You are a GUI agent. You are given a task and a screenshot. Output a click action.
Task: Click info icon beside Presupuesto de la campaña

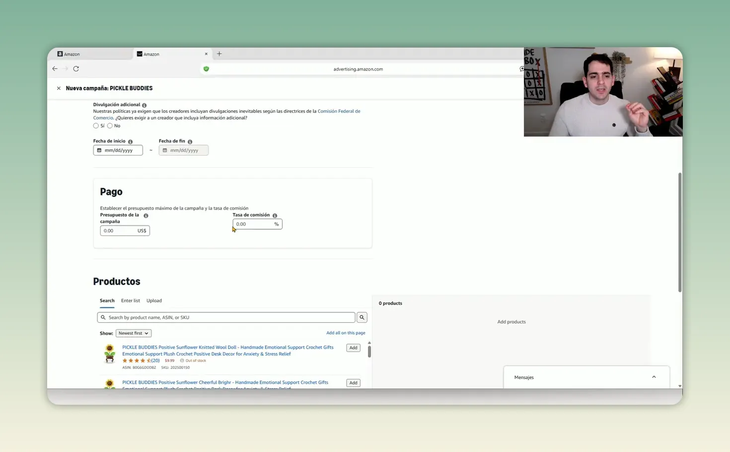[x=146, y=216]
